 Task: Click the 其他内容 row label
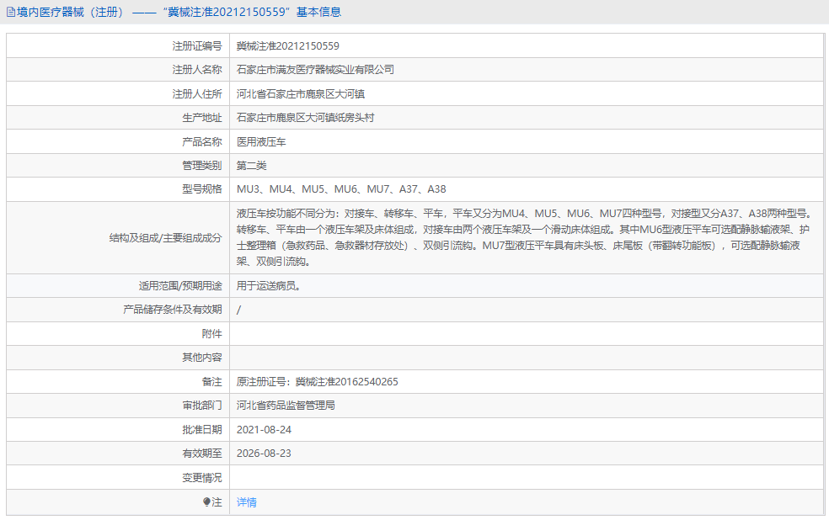pos(202,358)
